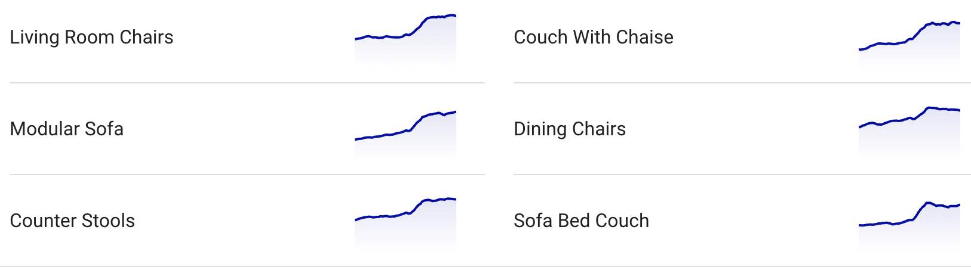Select the Modular Sofa entry
This screenshot has width=971, height=267.
[247, 129]
